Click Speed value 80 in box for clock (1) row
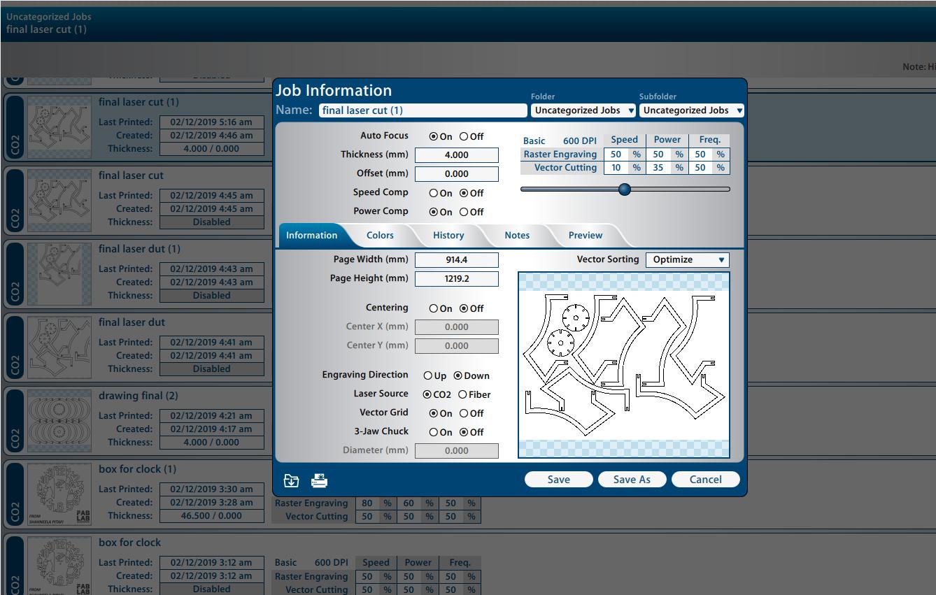Viewport: 936px width, 595px height. 367,503
